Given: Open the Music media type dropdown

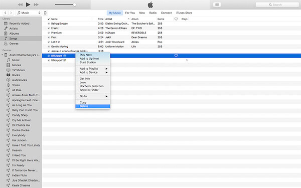Looking at the screenshot, I should click(29, 13).
